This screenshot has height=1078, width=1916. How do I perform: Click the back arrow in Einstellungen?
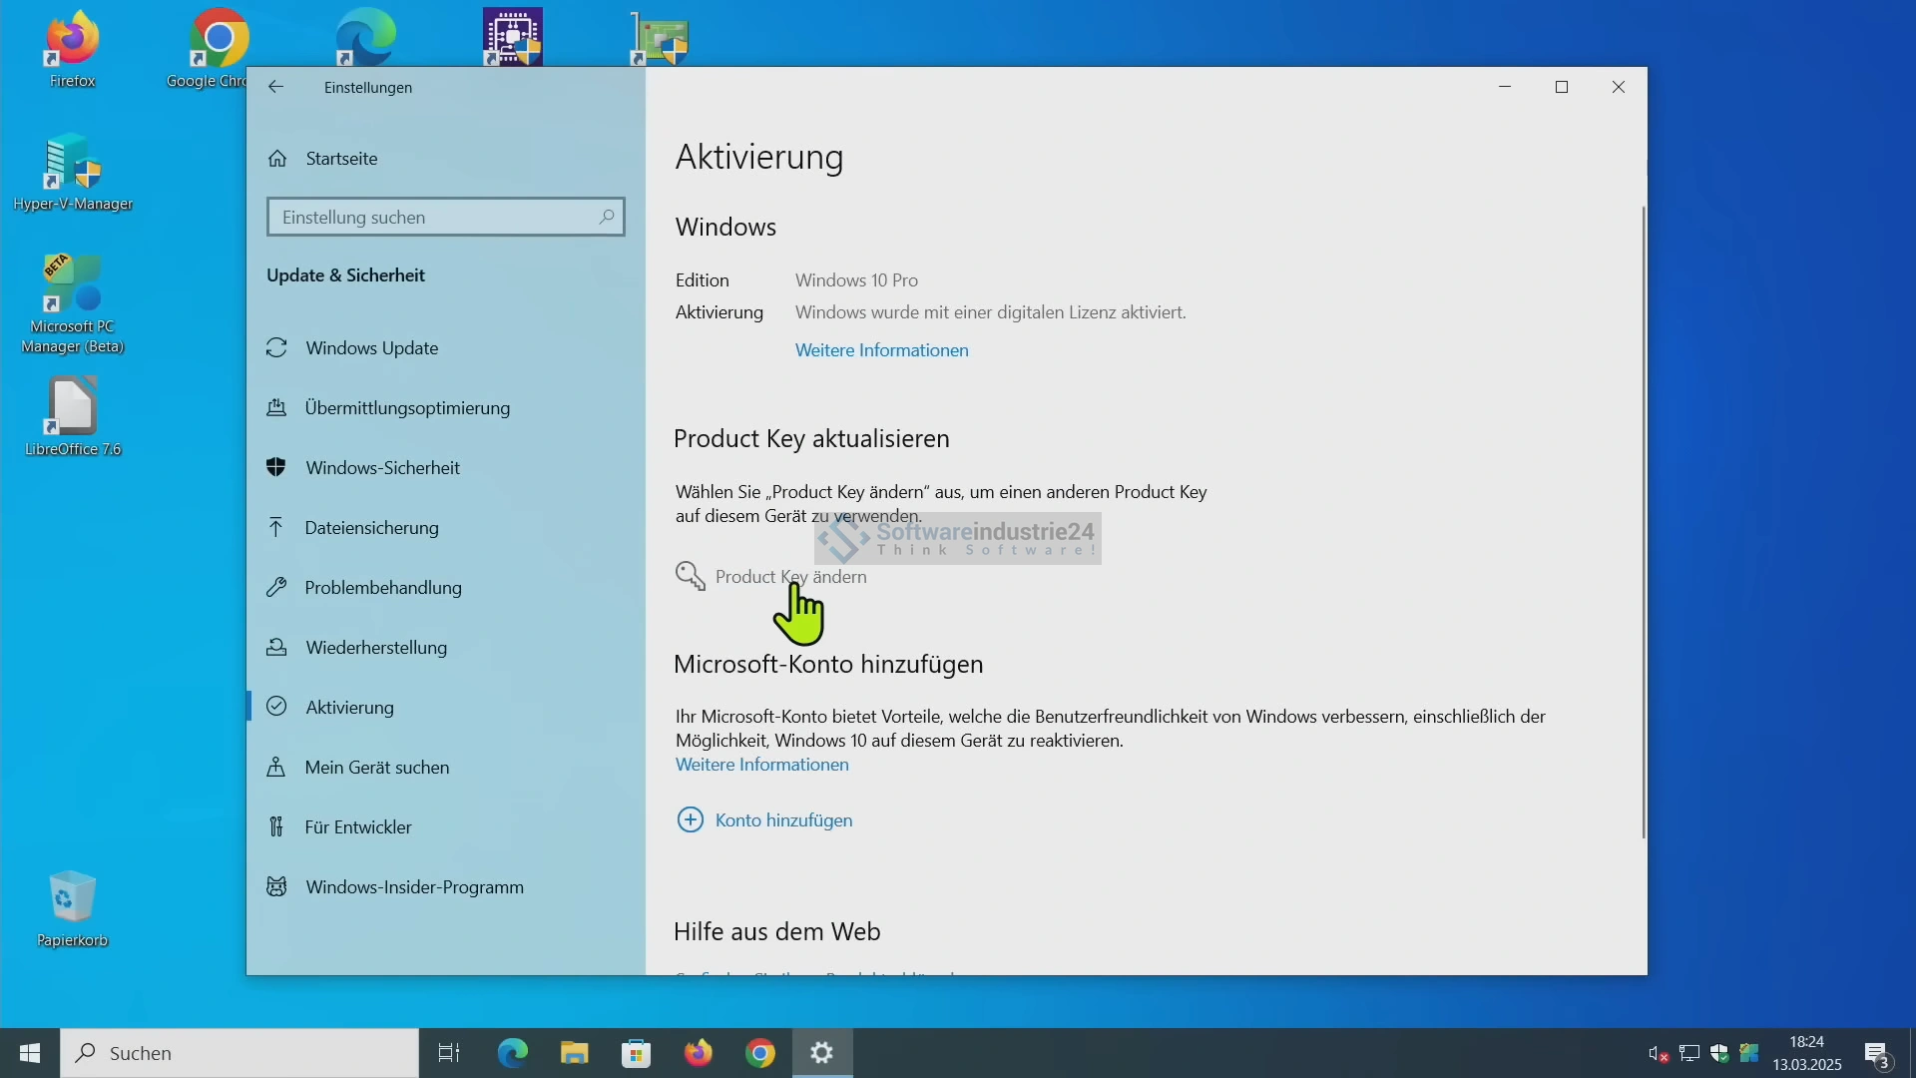point(276,87)
